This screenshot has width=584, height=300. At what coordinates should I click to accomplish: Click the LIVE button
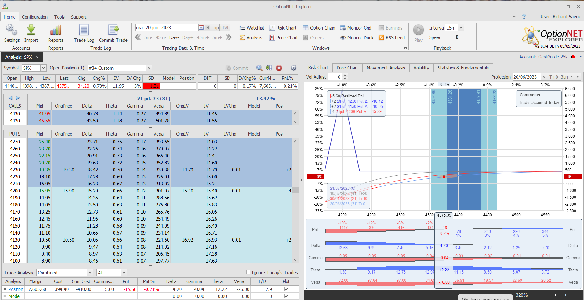[x=225, y=28]
